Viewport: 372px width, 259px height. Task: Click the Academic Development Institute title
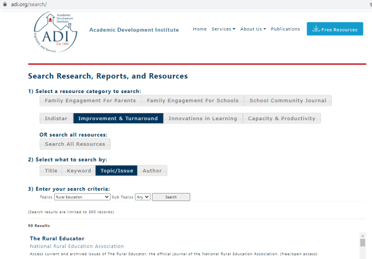pyautogui.click(x=134, y=30)
